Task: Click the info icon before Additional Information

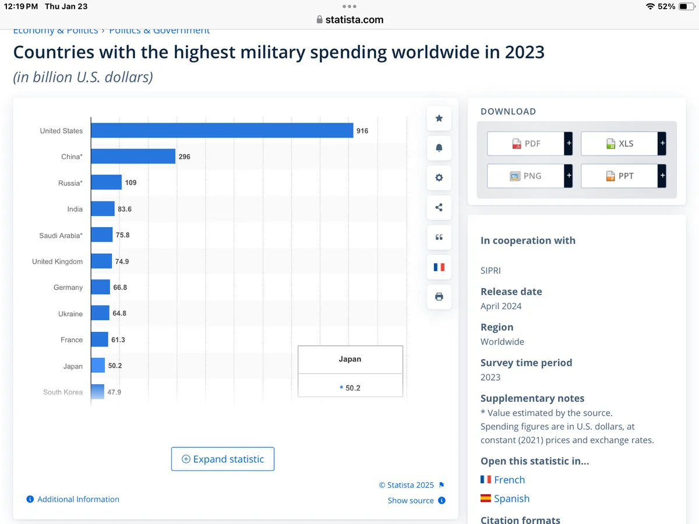Action: pos(30,499)
